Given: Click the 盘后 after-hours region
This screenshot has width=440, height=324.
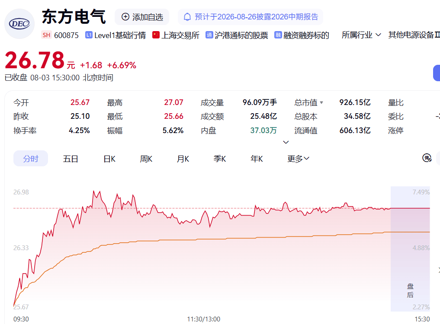Looking at the screenshot, I should (x=410, y=248).
